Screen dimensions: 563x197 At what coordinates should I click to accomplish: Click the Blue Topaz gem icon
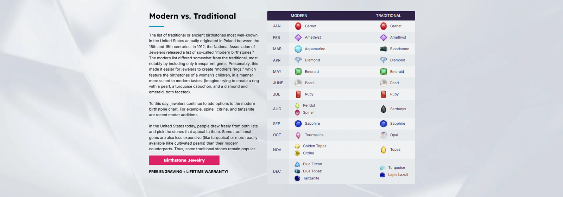297,171
